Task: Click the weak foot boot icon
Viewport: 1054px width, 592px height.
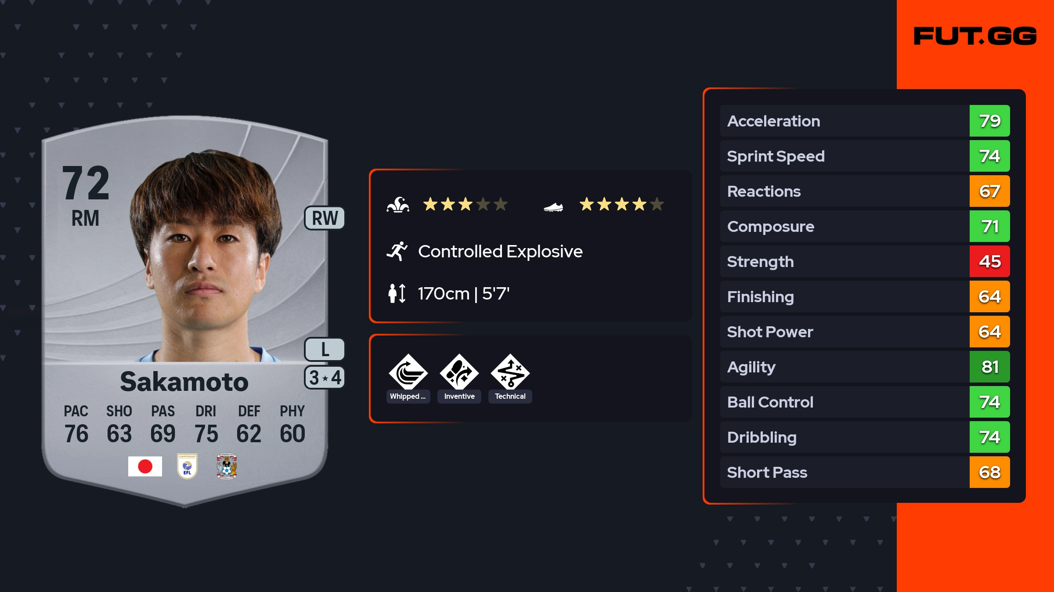Action: 553,206
